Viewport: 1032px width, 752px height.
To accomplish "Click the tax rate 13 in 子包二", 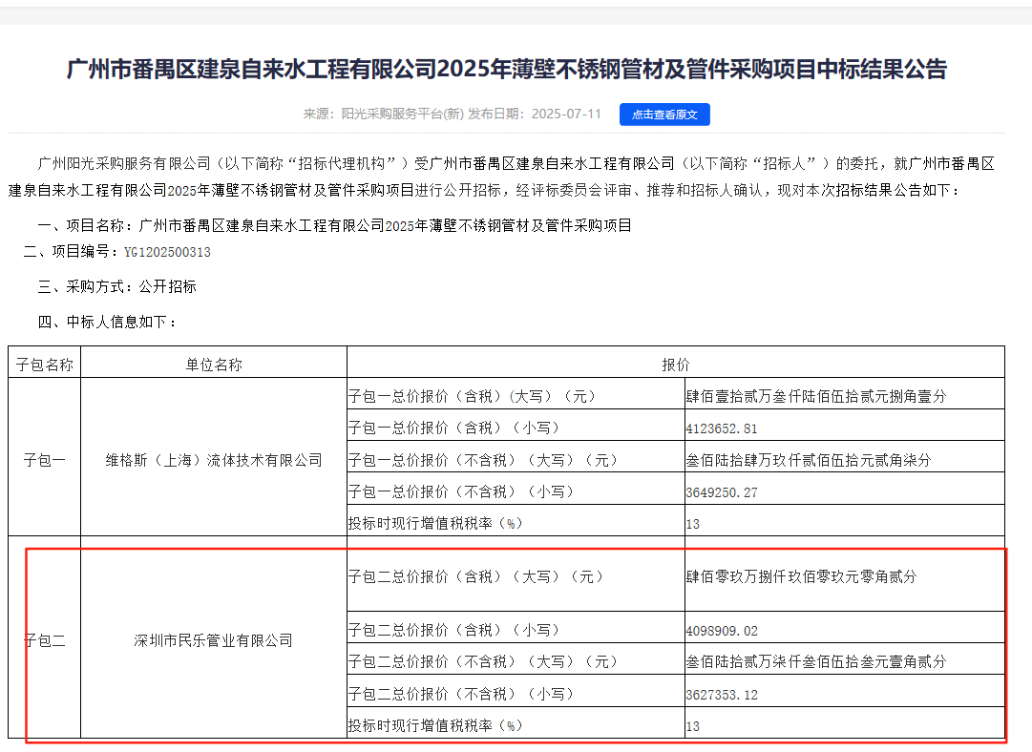I will [x=692, y=725].
